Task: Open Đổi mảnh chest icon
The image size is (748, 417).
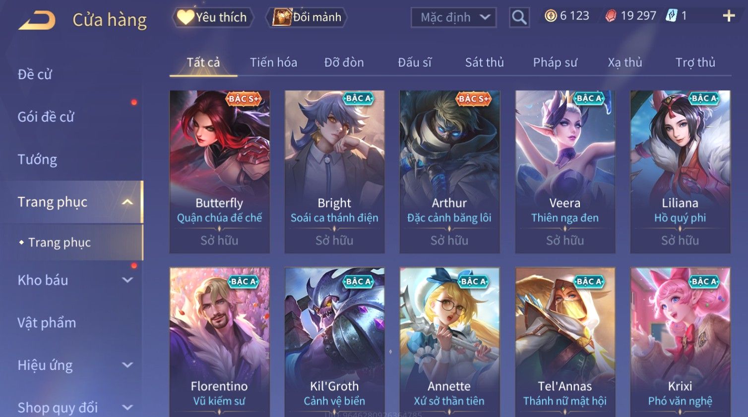Action: [x=282, y=17]
